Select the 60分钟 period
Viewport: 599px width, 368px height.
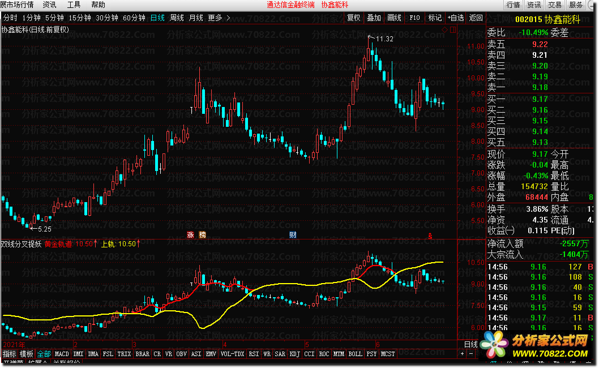[x=134, y=18]
